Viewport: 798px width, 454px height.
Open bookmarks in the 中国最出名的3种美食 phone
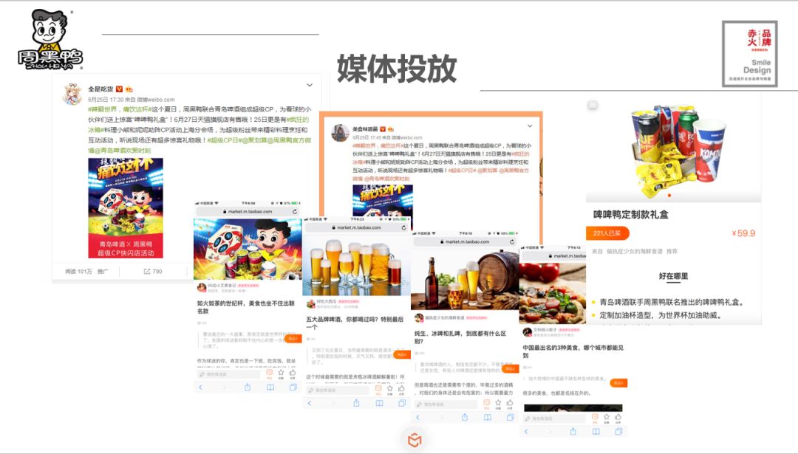(596, 432)
